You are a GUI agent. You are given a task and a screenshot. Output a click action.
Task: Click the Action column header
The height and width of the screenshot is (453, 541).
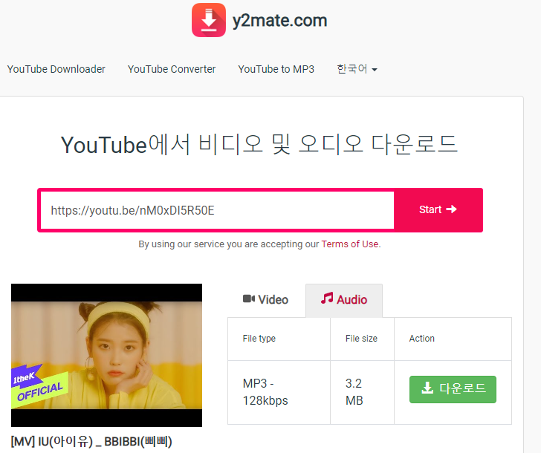(421, 339)
